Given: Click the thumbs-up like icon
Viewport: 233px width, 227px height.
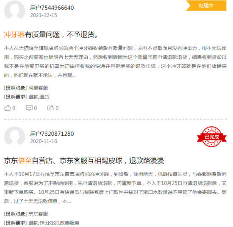Looking at the screenshot, I should [7, 108].
